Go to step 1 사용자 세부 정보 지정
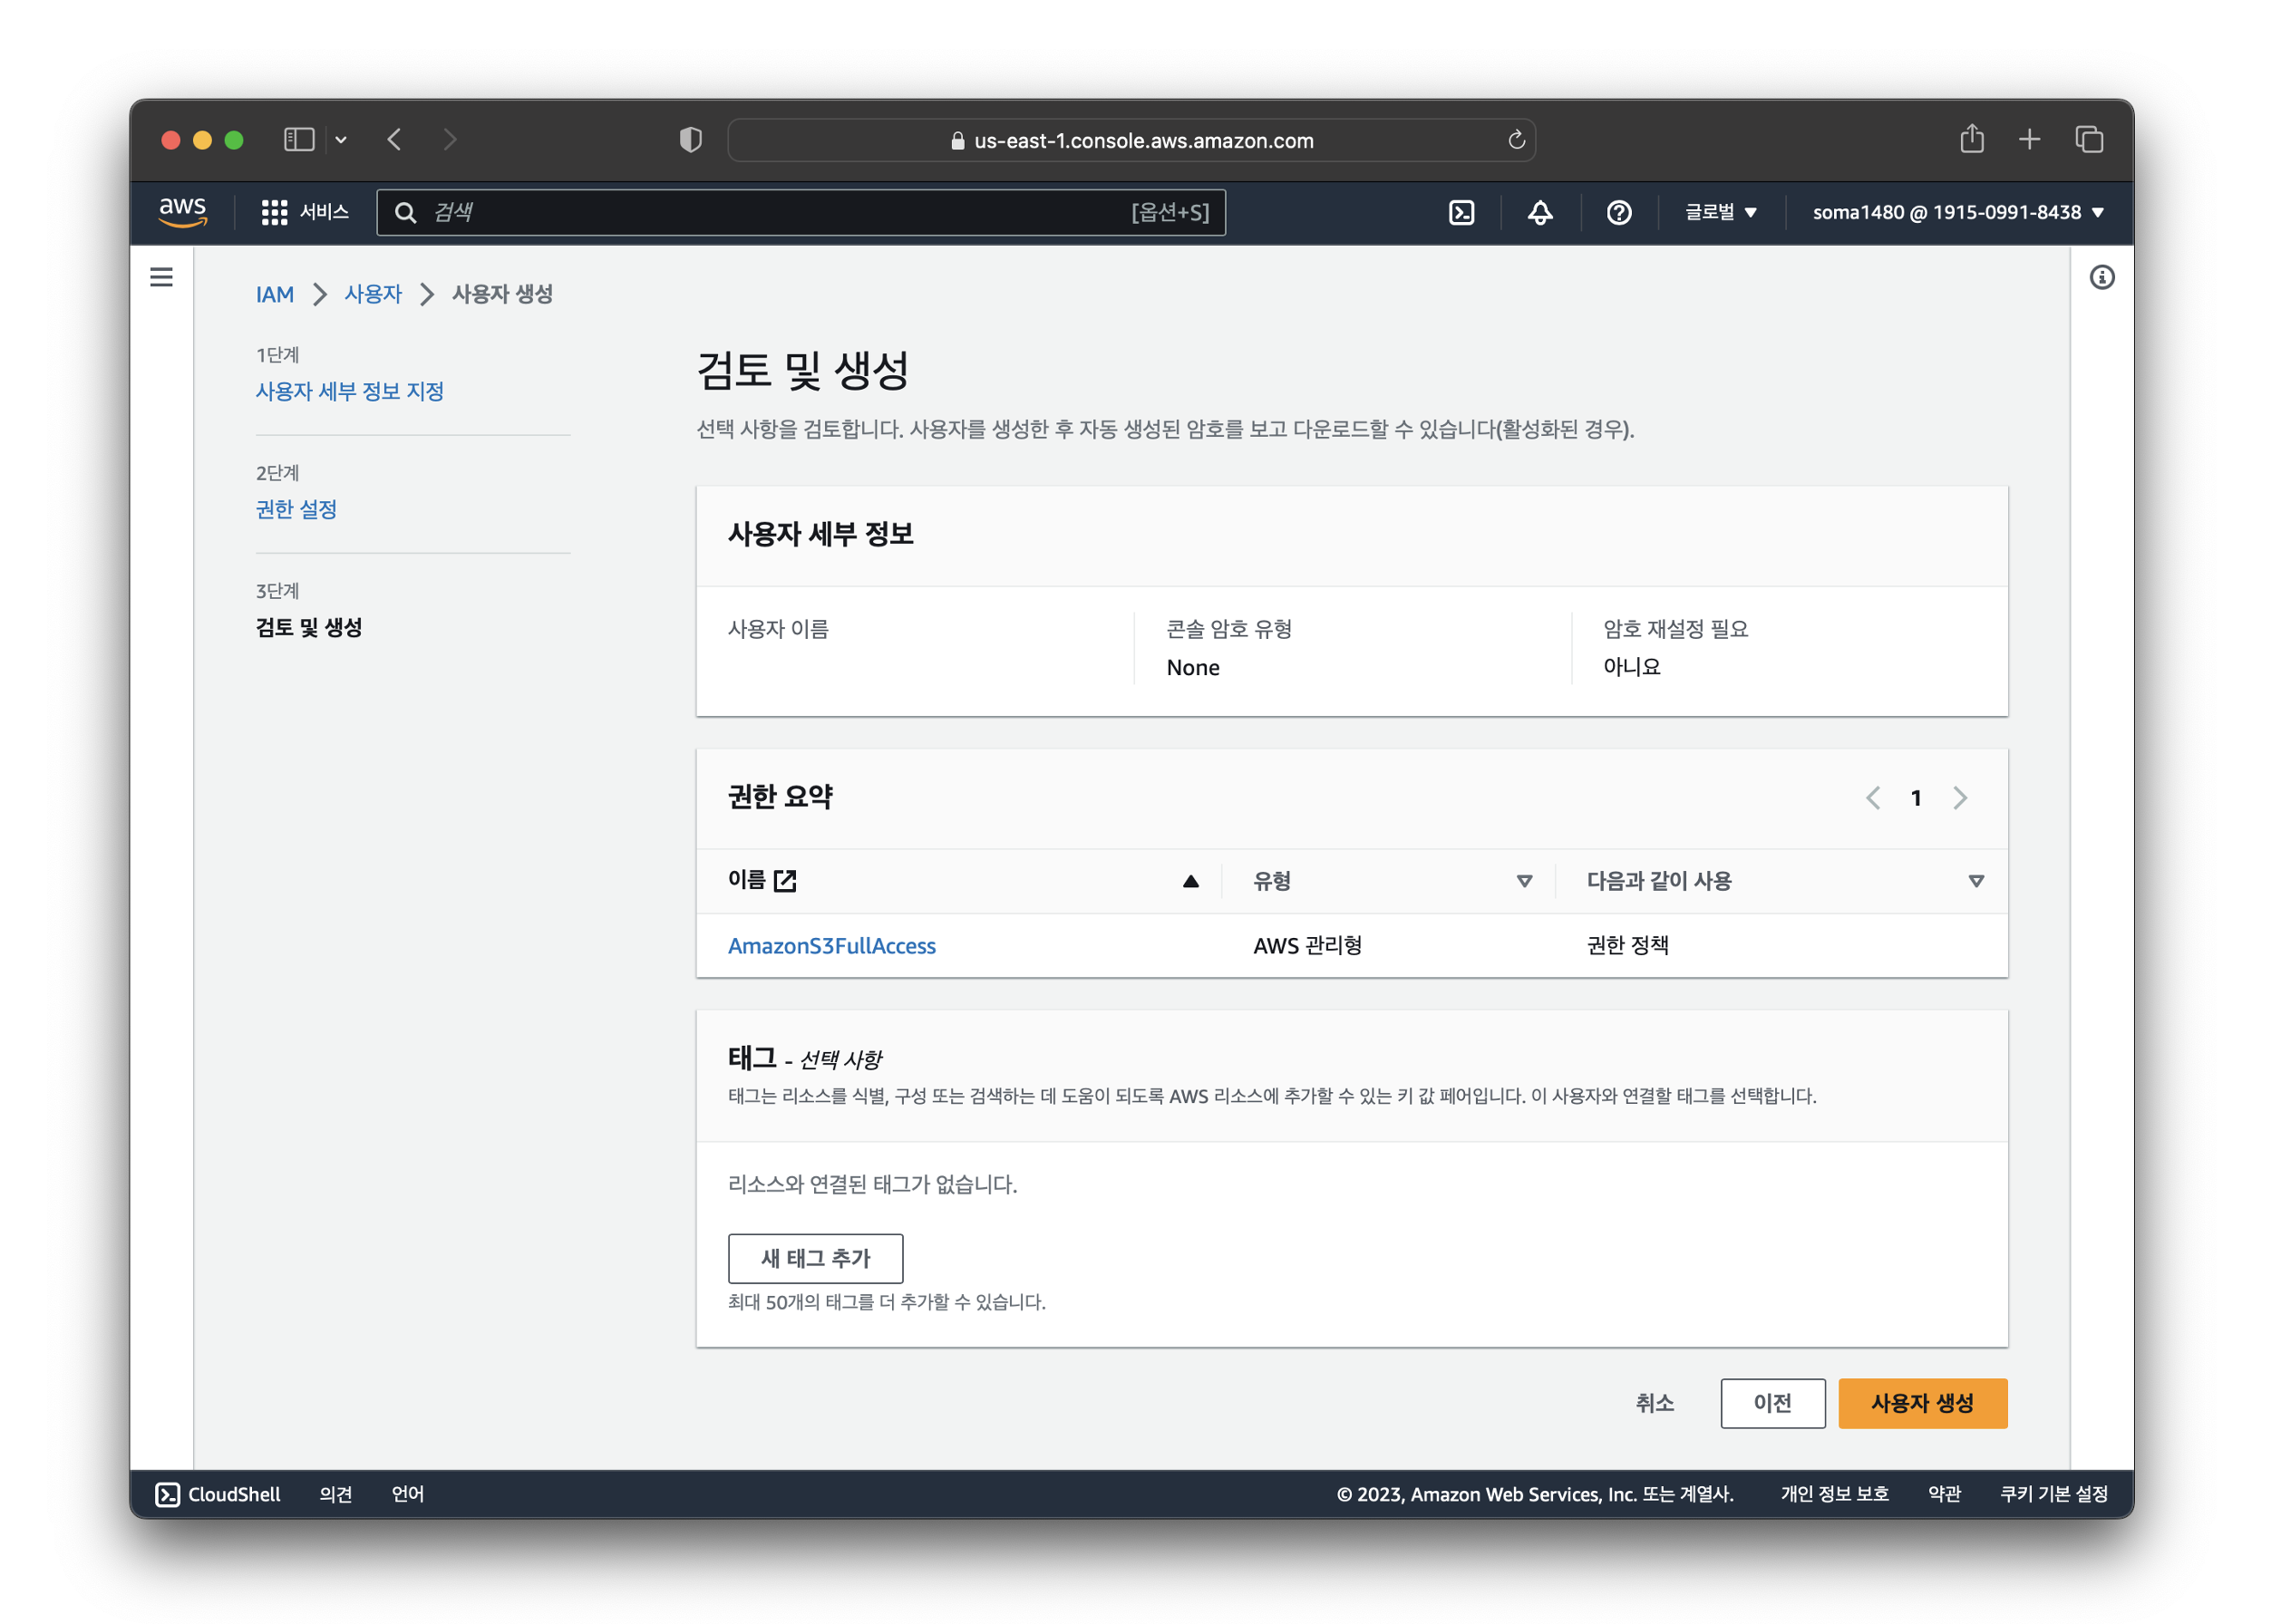 point(349,391)
